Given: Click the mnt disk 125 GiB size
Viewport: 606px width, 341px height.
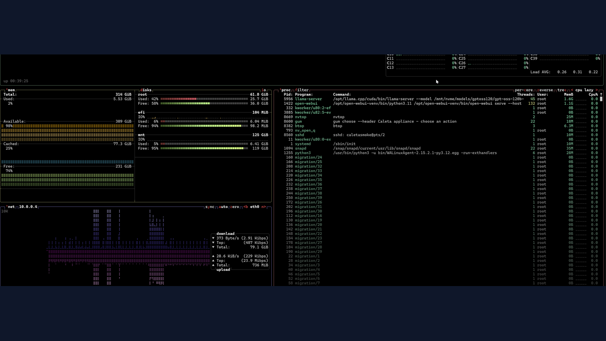Looking at the screenshot, I should [260, 135].
